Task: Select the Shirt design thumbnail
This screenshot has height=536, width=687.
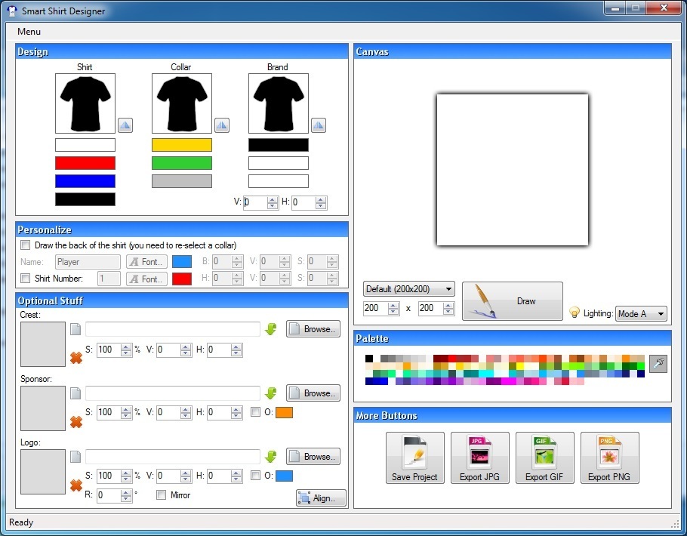Action: click(x=85, y=103)
